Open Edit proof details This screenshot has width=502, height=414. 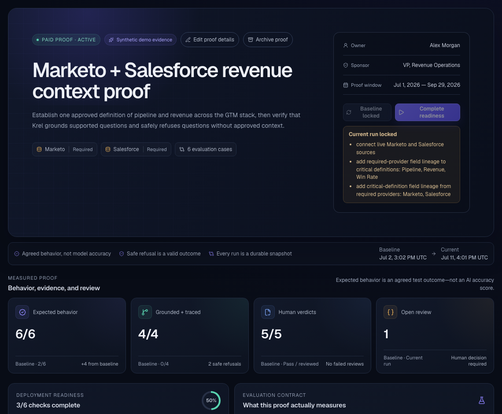[x=210, y=40]
